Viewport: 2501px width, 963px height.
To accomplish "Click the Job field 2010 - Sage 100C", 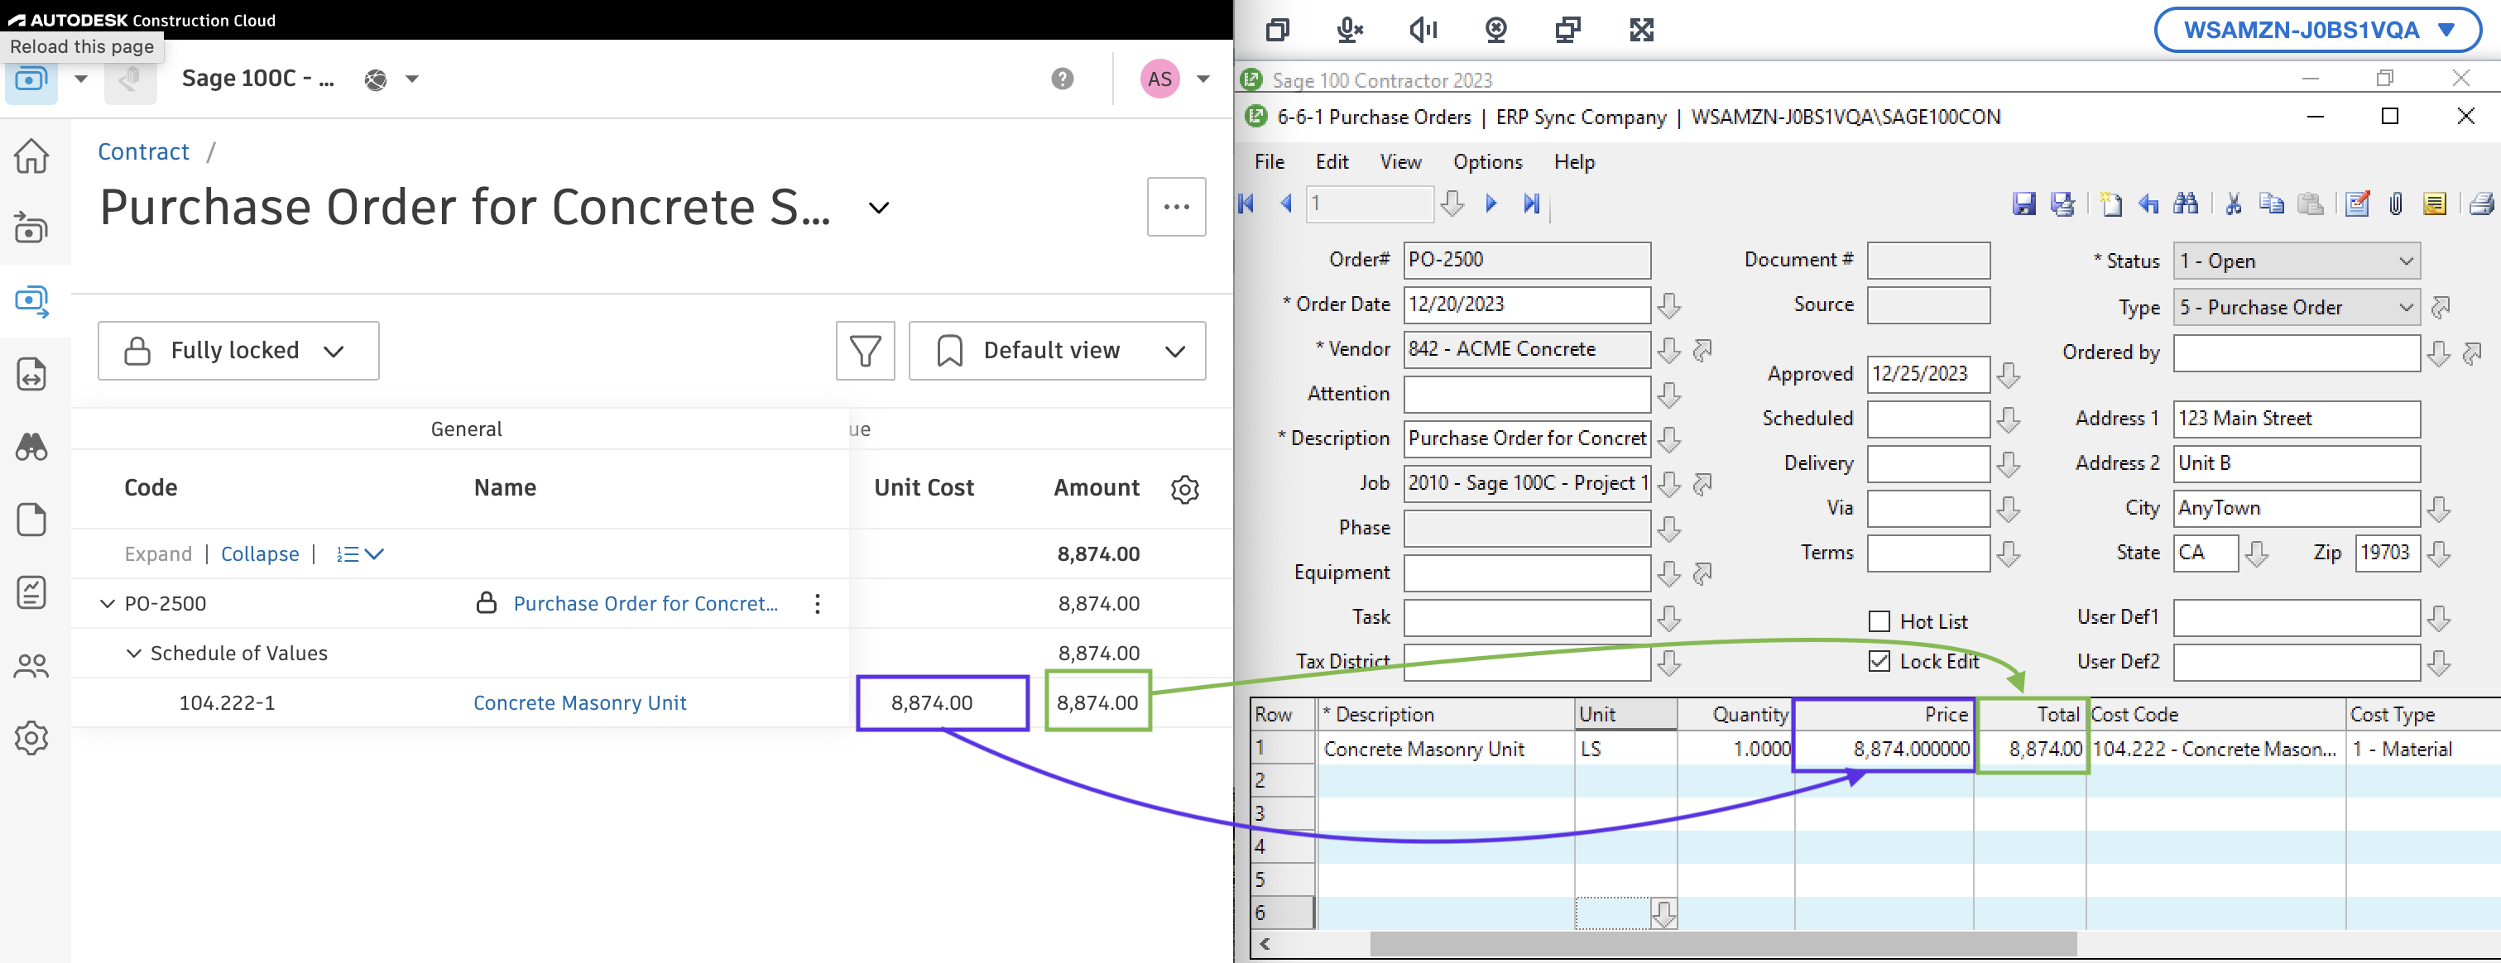I will pyautogui.click(x=1527, y=483).
